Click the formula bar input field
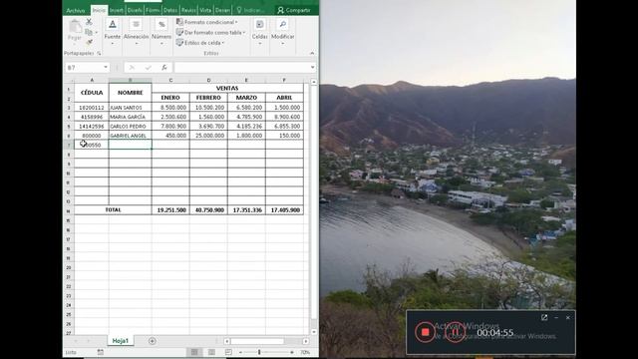This screenshot has height=359, width=638. pyautogui.click(x=241, y=68)
